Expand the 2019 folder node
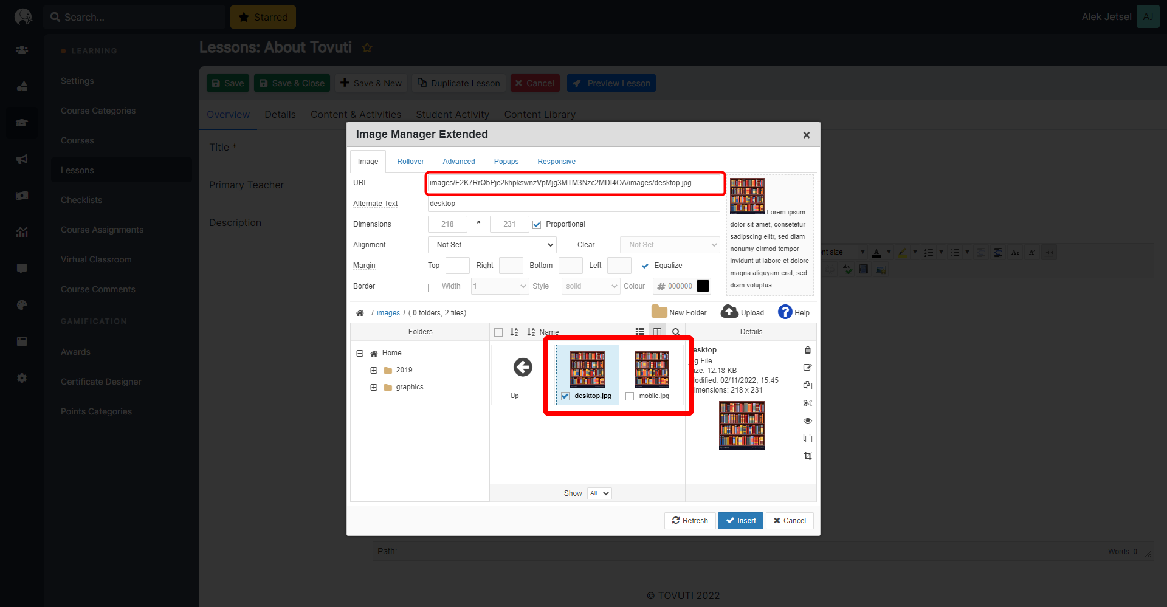Viewport: 1167px width, 607px height. click(x=374, y=370)
